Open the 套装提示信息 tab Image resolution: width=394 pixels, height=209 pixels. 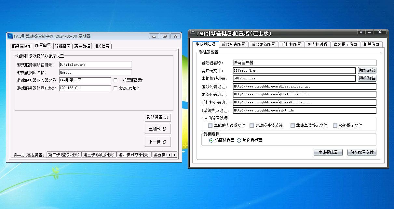[x=345, y=45]
